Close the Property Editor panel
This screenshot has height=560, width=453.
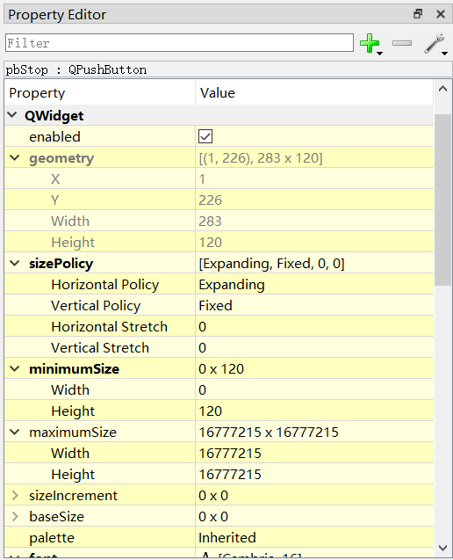coord(441,14)
